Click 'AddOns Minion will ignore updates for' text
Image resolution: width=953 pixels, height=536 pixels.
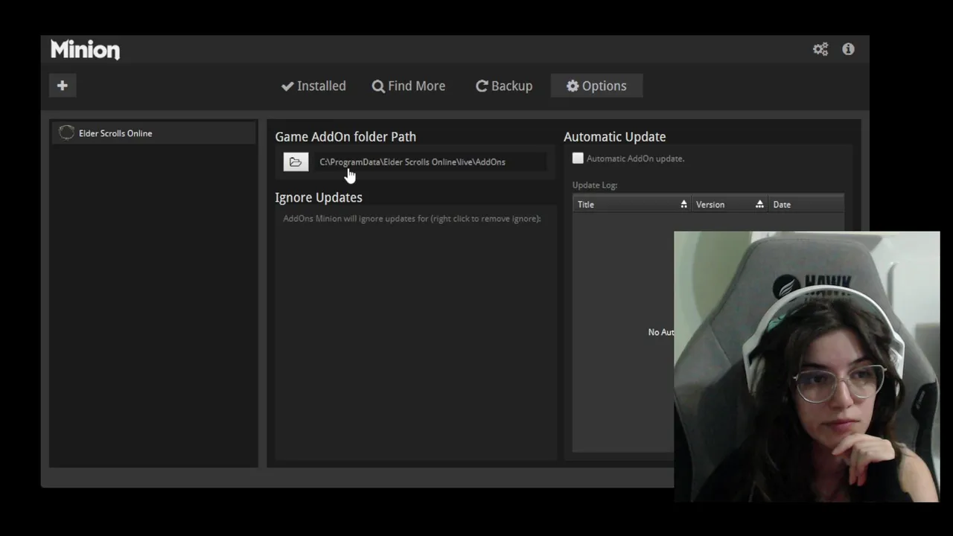click(412, 218)
